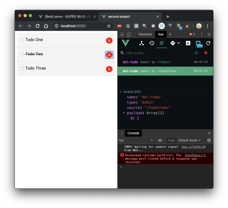Check the Todo Two checkbox
Screen dimensions: 228x208
pos(22,54)
